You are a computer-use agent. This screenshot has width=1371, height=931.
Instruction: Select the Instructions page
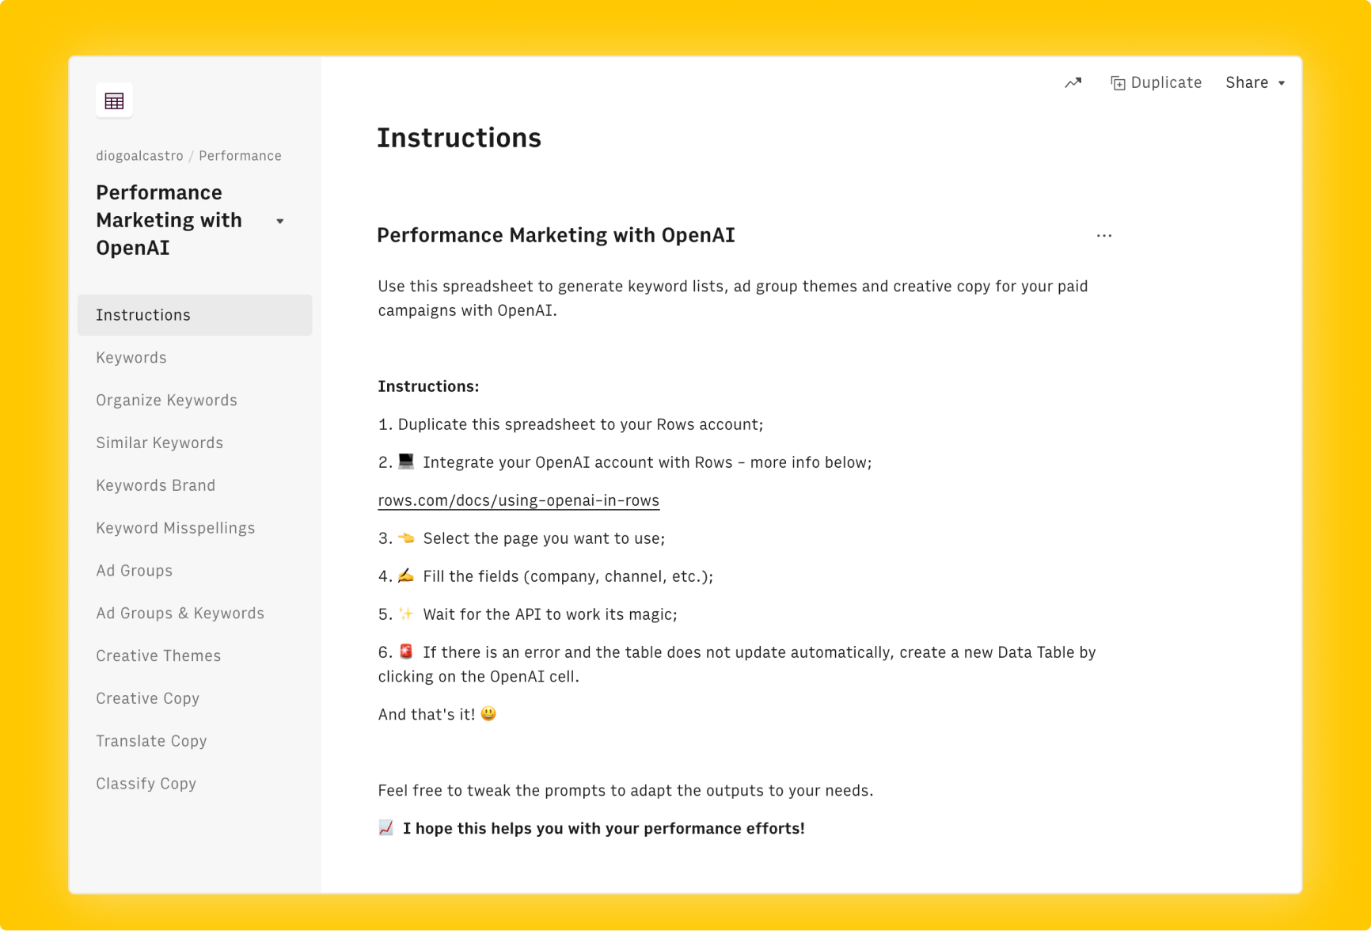point(195,315)
